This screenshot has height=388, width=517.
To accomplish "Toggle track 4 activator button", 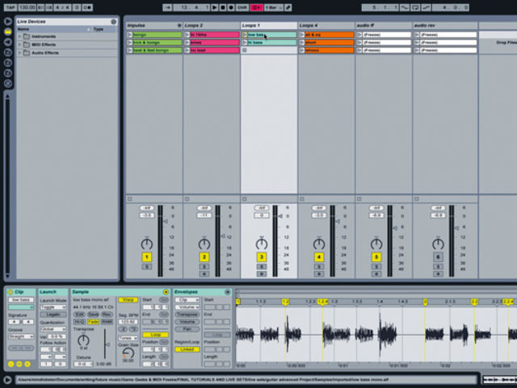I will click(x=319, y=257).
